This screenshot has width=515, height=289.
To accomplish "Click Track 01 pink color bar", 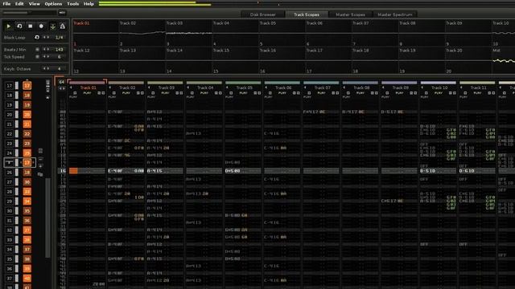I will click(x=87, y=83).
